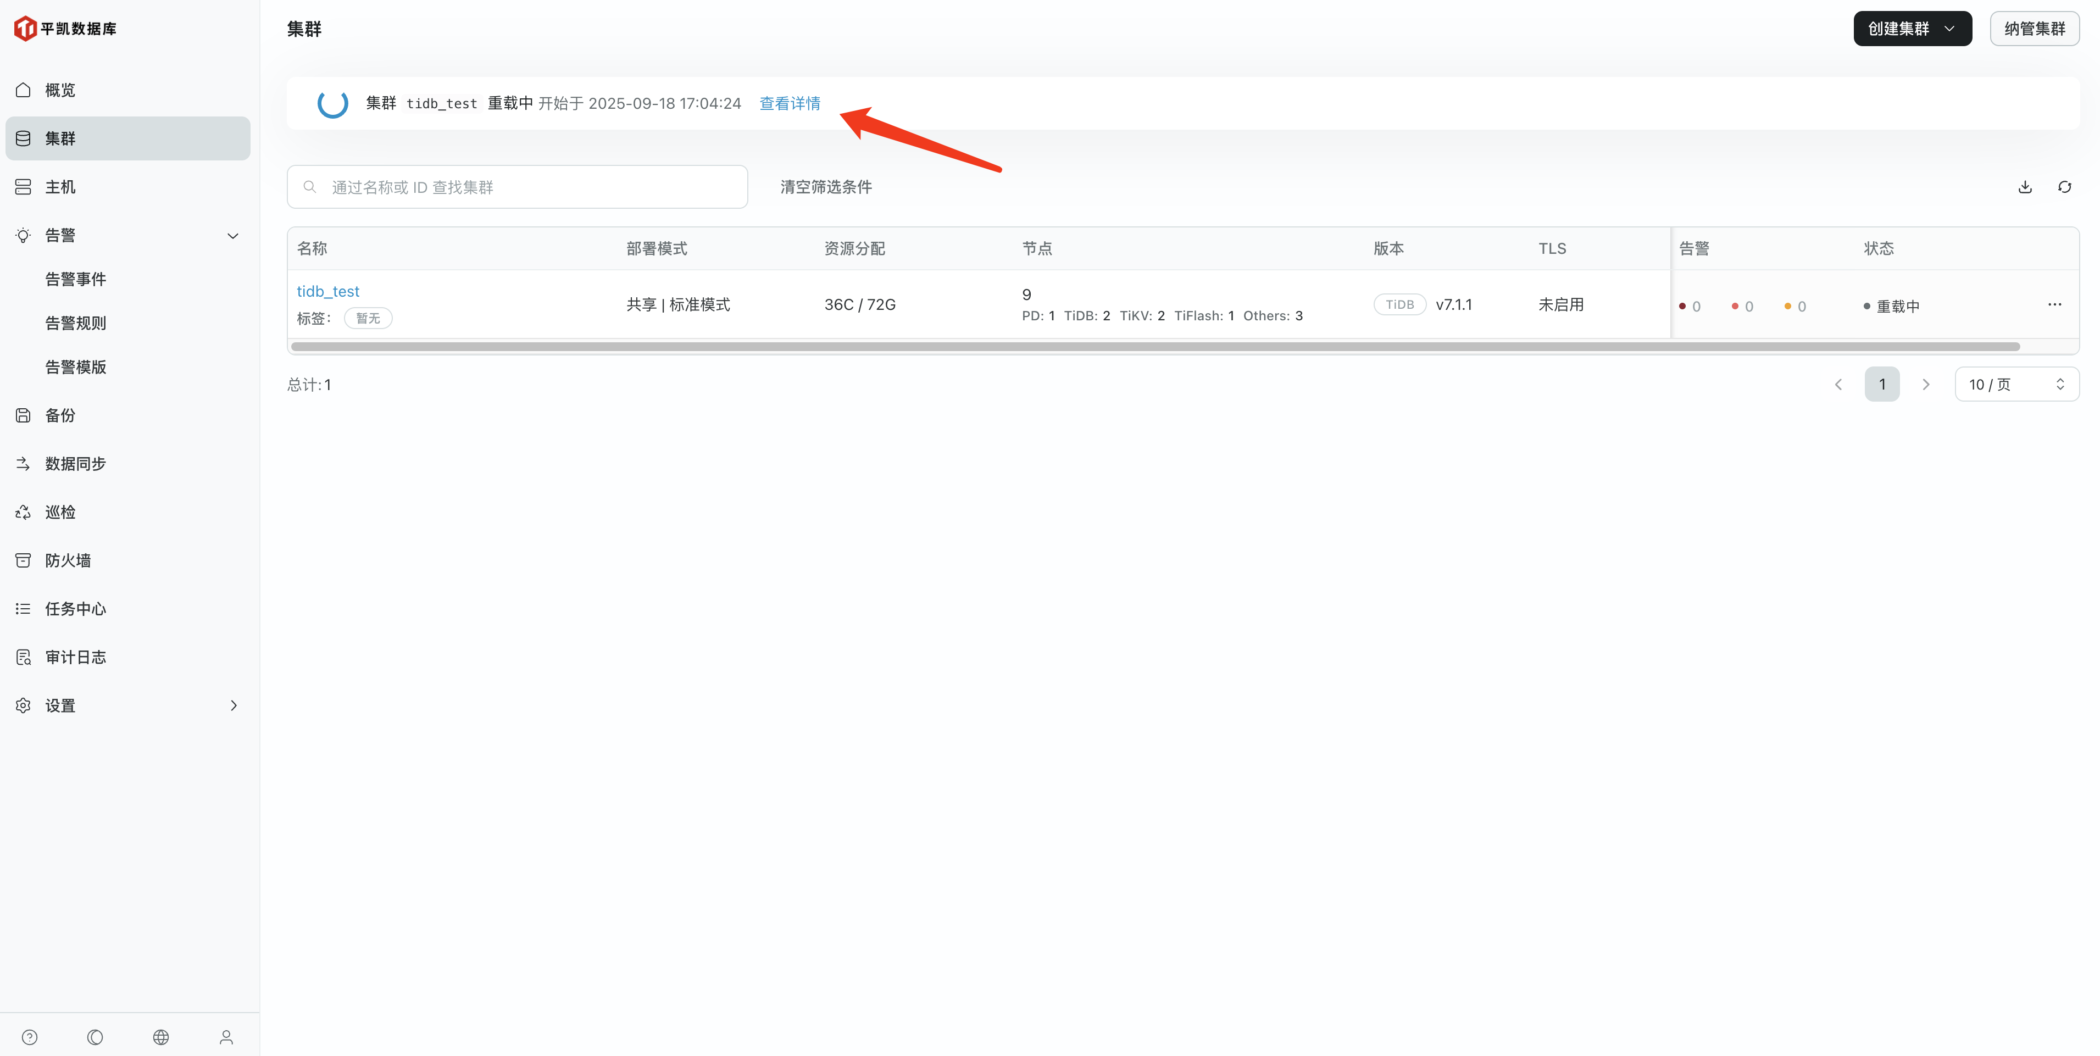Refresh the cluster list
Image resolution: width=2100 pixels, height=1056 pixels.
(2065, 187)
